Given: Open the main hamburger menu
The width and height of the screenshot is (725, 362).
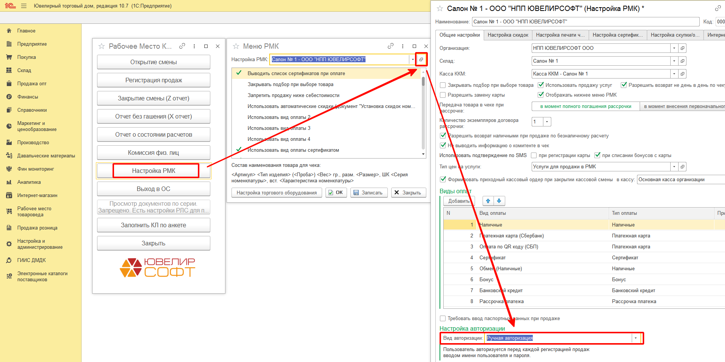Looking at the screenshot, I should [x=24, y=6].
